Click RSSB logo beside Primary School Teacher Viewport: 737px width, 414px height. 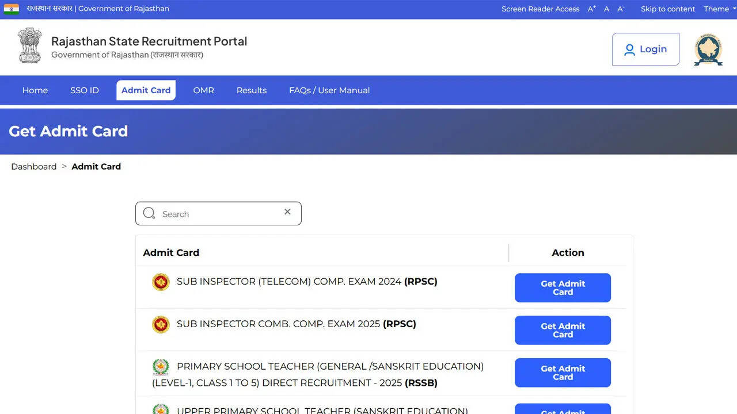tap(161, 367)
